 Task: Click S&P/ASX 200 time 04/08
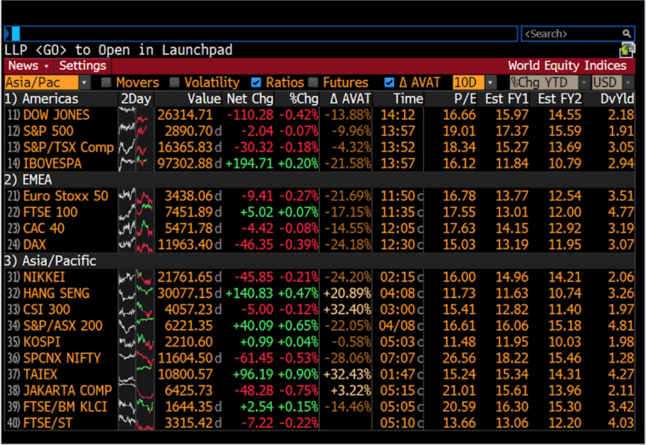point(397,326)
